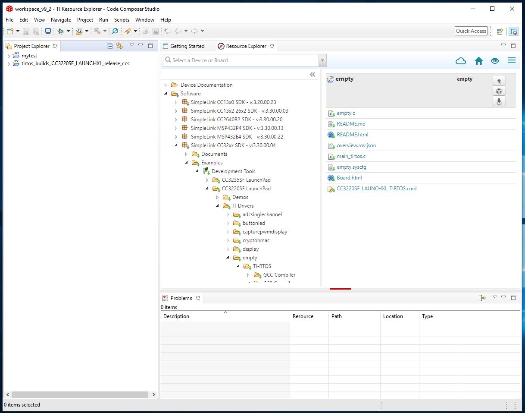The height and width of the screenshot is (413, 525).
Task: Sort by the Resource column header
Action: coord(309,316)
